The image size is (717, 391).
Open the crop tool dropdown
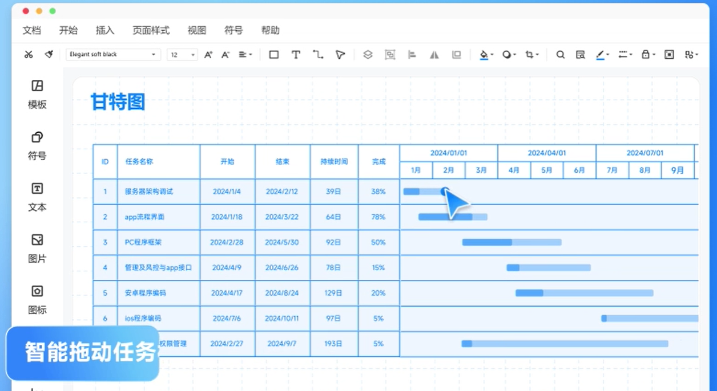click(531, 55)
